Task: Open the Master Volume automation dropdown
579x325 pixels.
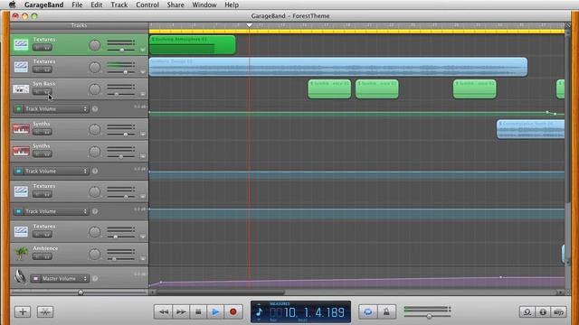Action: coord(64,279)
